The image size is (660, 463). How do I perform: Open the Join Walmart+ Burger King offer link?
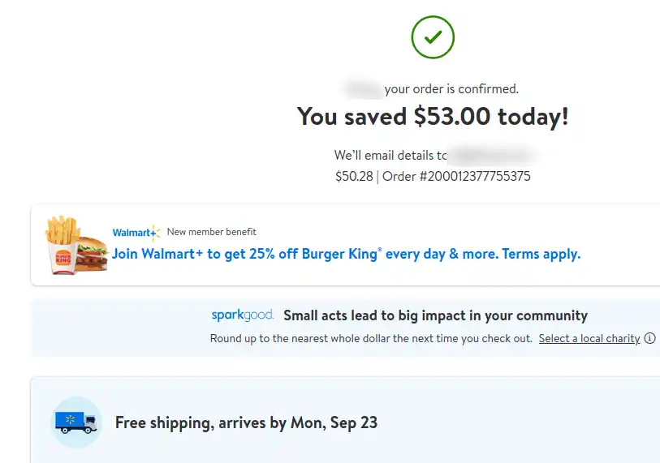346,254
